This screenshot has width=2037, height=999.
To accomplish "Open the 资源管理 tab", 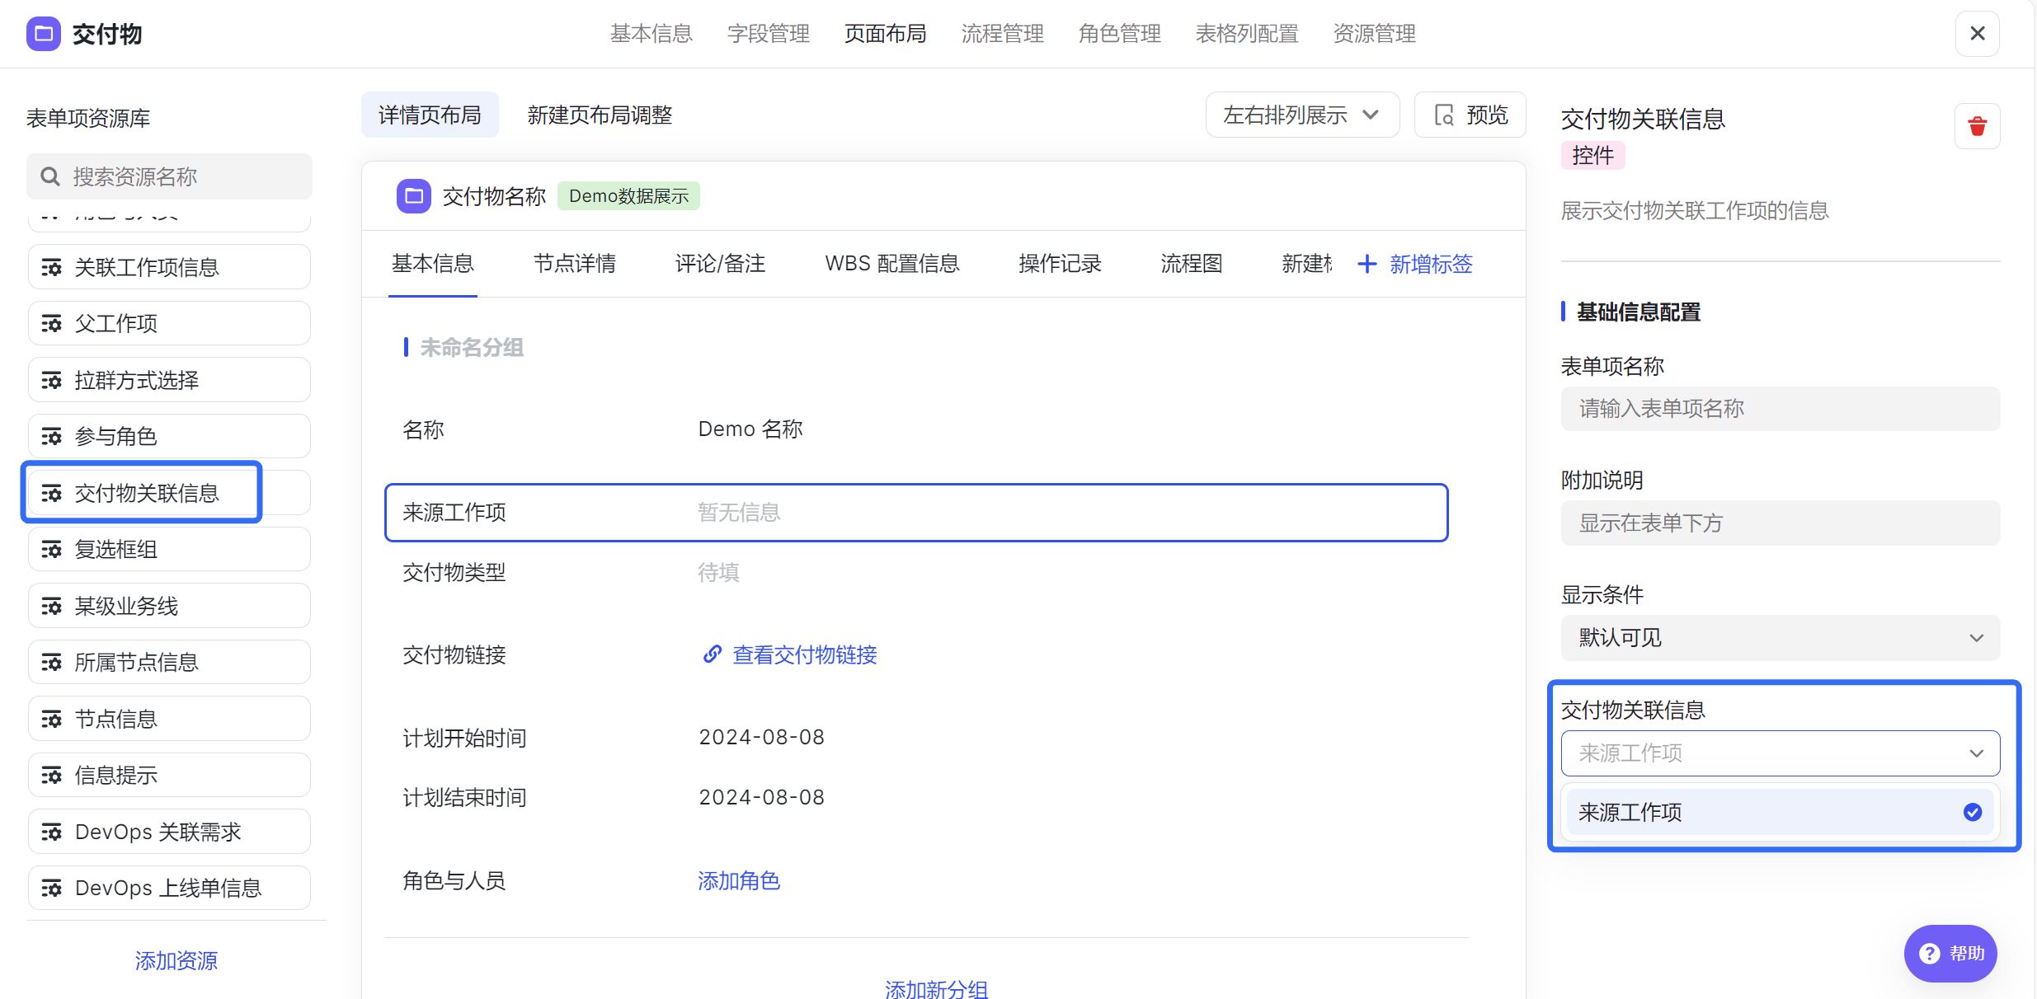I will point(1374,34).
